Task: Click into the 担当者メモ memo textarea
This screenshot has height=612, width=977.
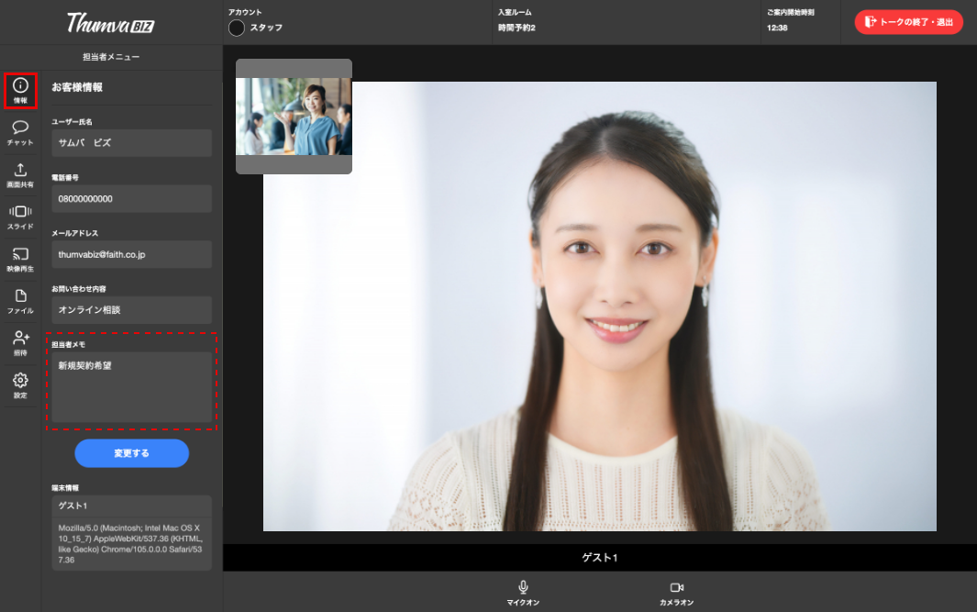Action: tap(131, 387)
